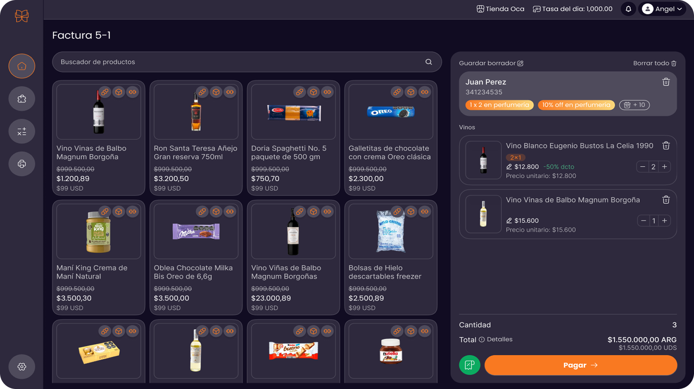Open the Angel user dropdown

[664, 9]
